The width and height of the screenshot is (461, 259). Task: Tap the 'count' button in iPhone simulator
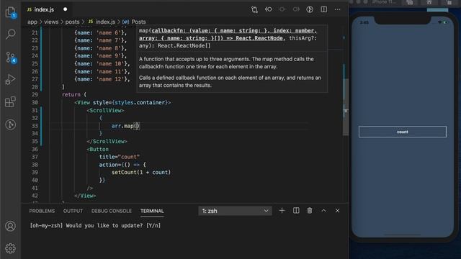[x=402, y=132]
